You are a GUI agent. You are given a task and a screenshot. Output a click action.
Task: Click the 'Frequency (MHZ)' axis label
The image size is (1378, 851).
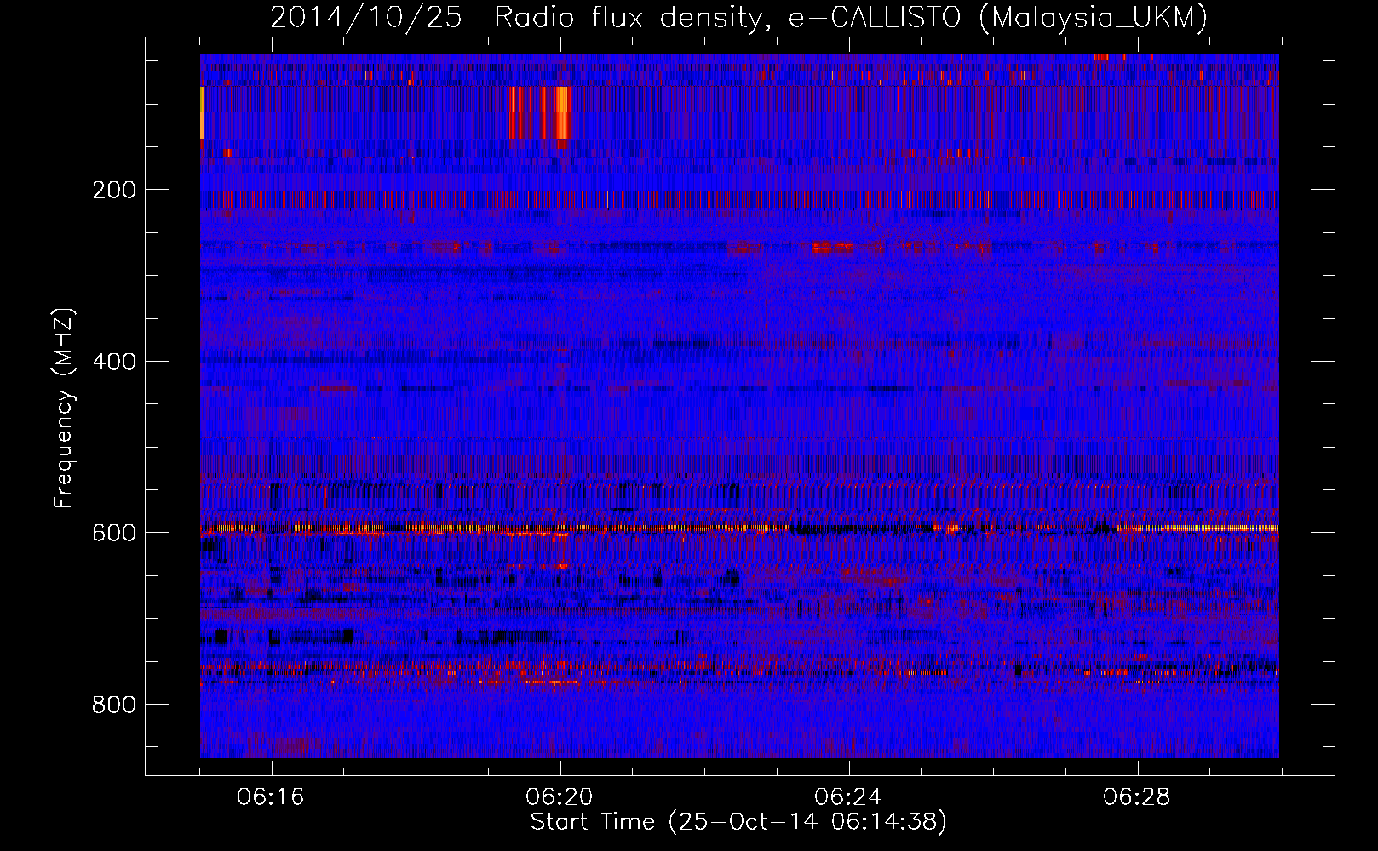coord(64,408)
